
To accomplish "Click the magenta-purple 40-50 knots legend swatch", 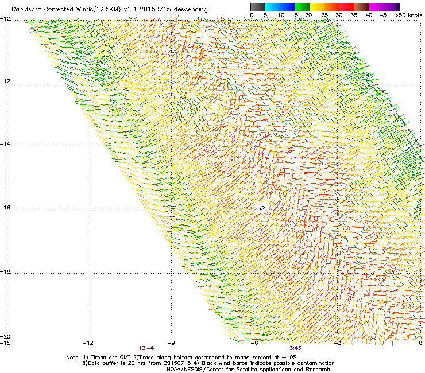I will [384, 7].
